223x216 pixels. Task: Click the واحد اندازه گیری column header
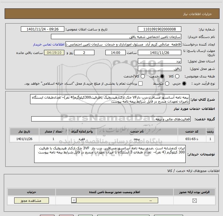pyautogui.click(x=82, y=131)
